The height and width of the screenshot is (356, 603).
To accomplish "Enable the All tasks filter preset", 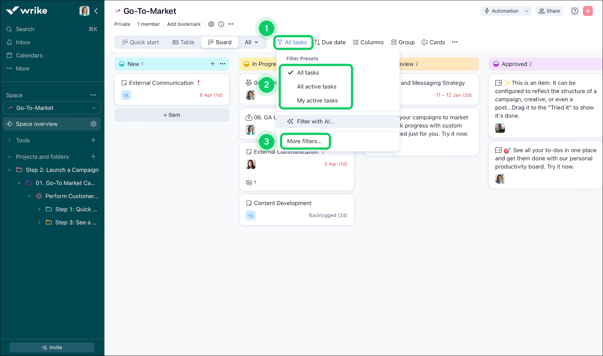I will coord(308,72).
